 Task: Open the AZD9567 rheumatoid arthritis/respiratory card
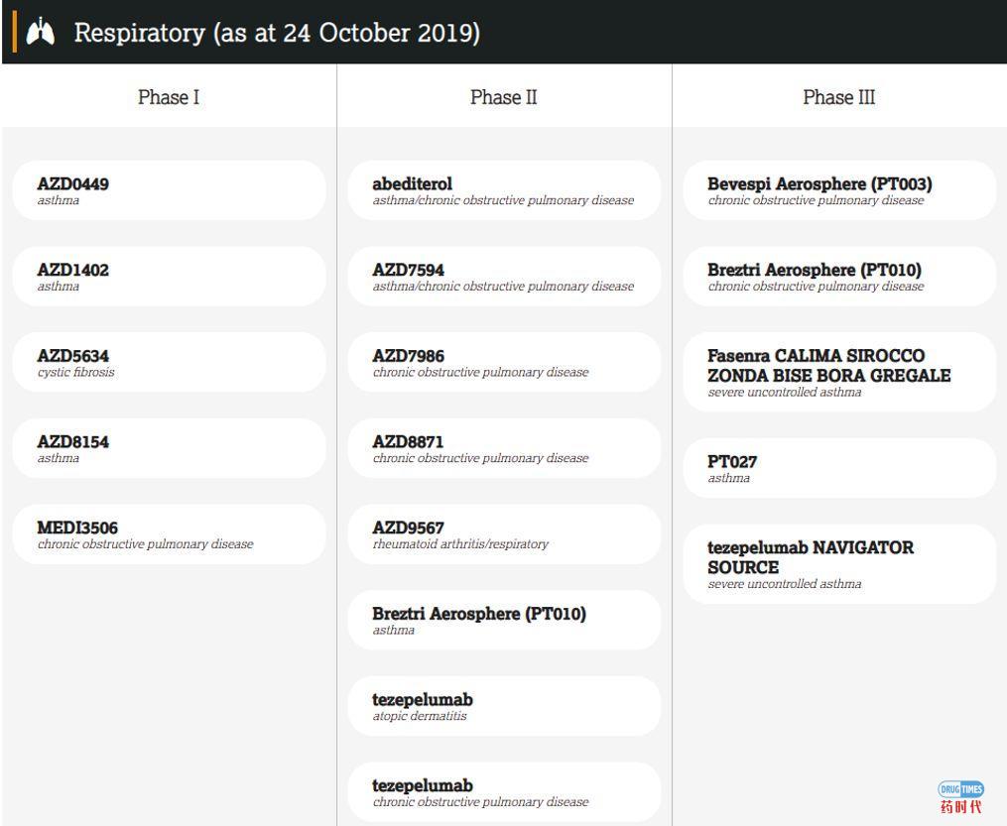504,534
